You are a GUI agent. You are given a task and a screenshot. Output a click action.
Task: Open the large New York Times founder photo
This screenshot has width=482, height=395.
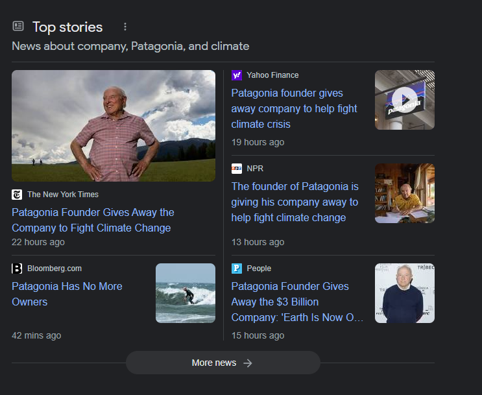[114, 126]
